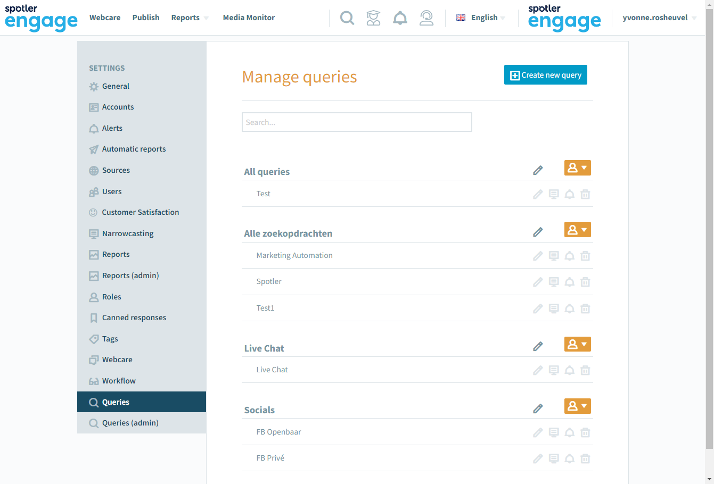
Task: Open the search magnifier icon in header
Action: [x=347, y=18]
